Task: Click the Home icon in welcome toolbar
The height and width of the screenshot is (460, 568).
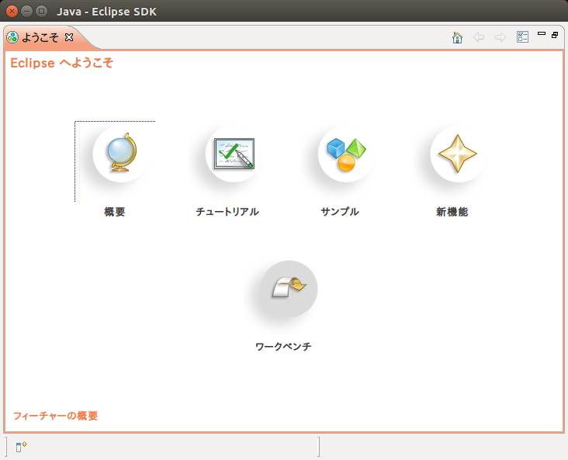Action: point(457,37)
